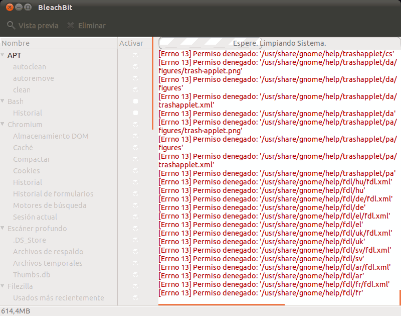Collapse the Filezilla tree group
The width and height of the screenshot is (401, 316).
(x=3, y=286)
